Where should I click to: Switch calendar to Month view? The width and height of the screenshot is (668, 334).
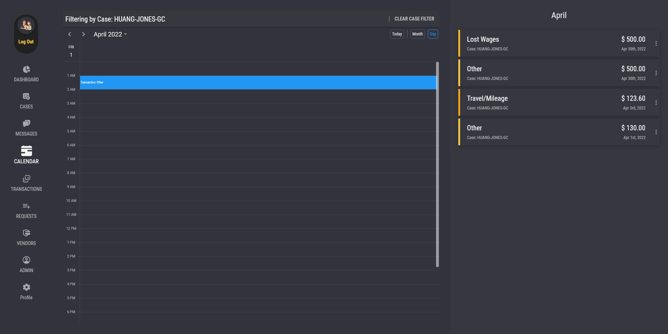(x=417, y=34)
